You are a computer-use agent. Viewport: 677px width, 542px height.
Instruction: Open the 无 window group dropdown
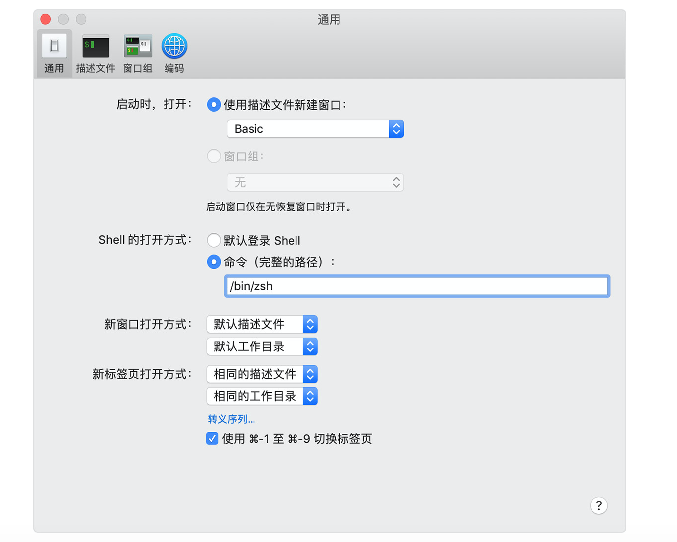(x=315, y=182)
